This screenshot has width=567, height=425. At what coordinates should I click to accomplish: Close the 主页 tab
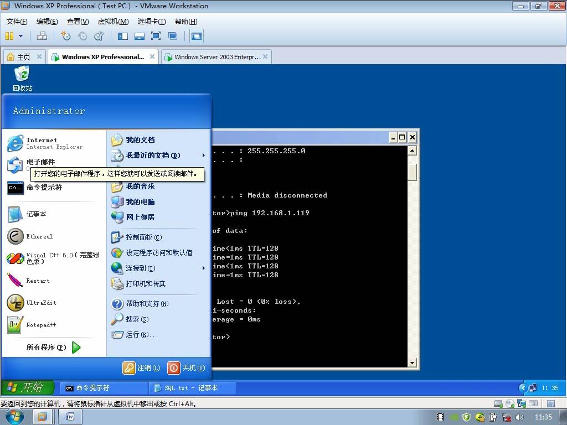[x=39, y=56]
